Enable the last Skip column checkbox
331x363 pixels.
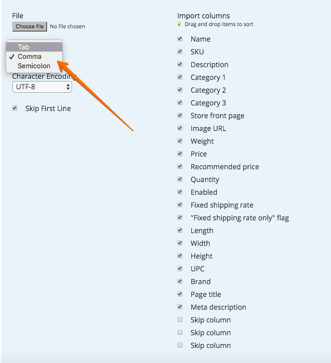pos(180,345)
